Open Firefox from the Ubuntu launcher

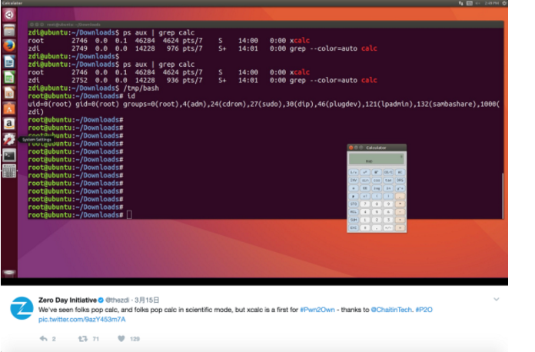(9, 45)
